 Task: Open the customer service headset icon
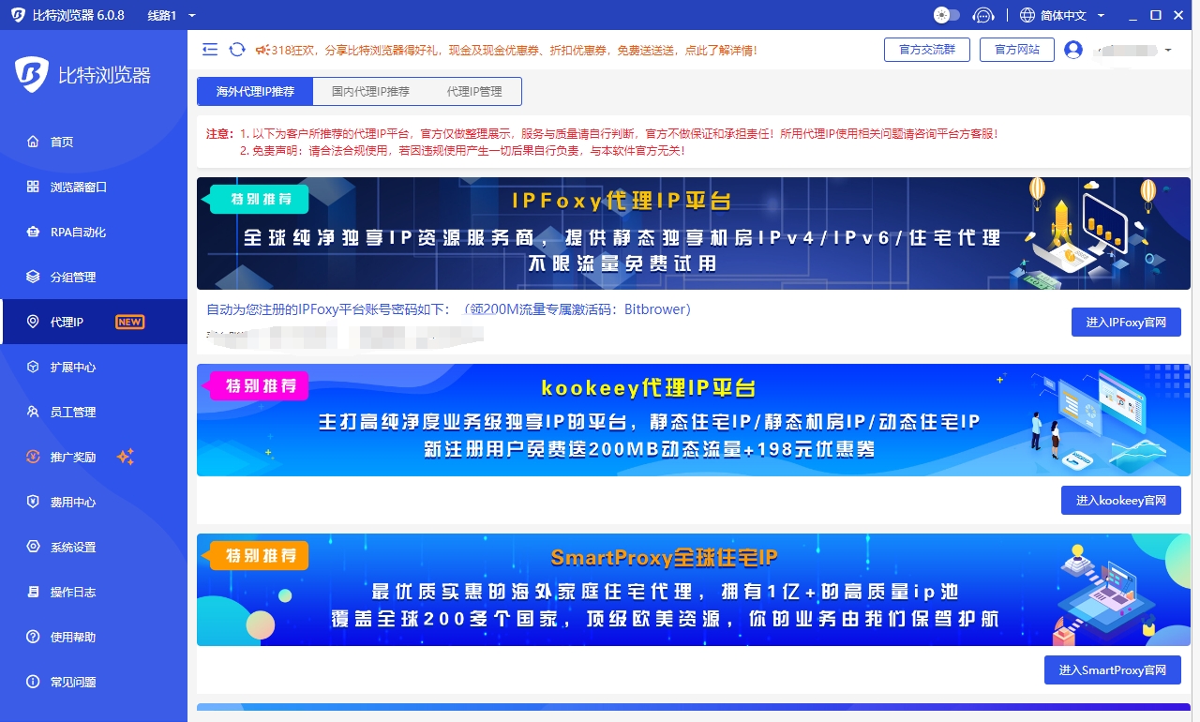[983, 15]
